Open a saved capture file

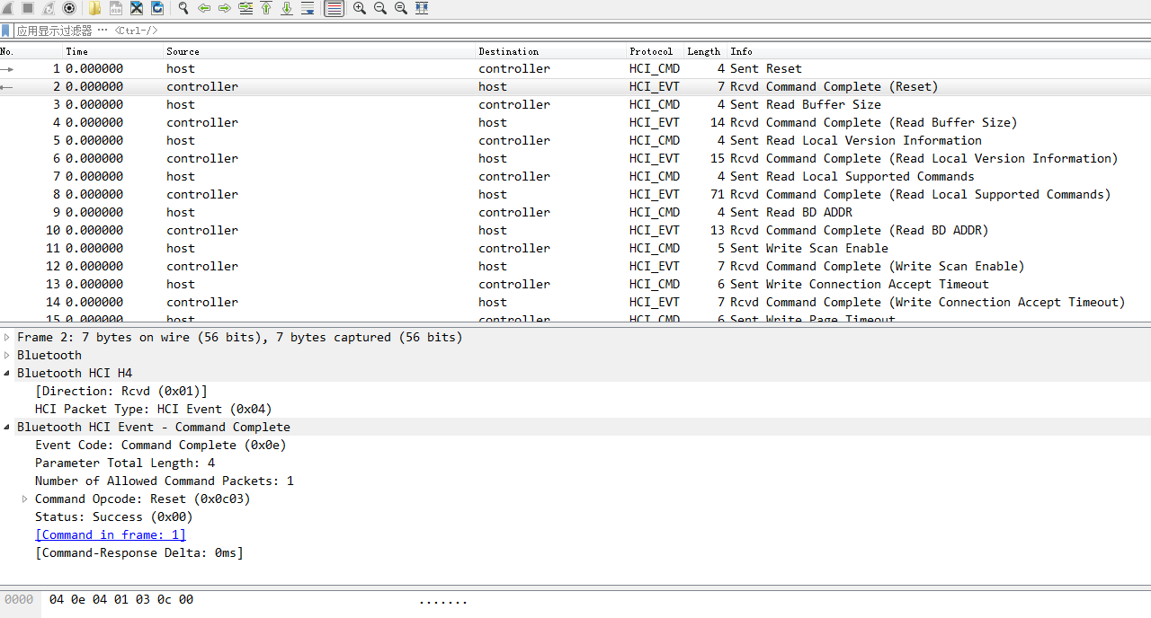click(94, 8)
